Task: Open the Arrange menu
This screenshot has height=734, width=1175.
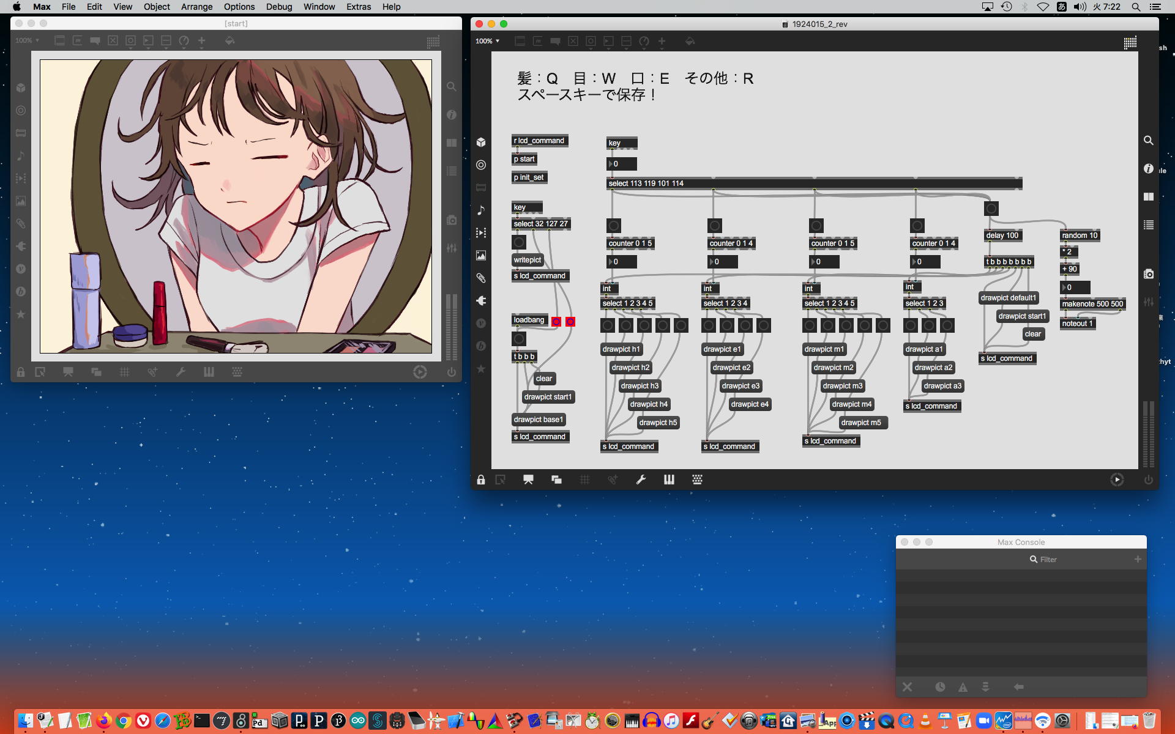Action: [196, 7]
